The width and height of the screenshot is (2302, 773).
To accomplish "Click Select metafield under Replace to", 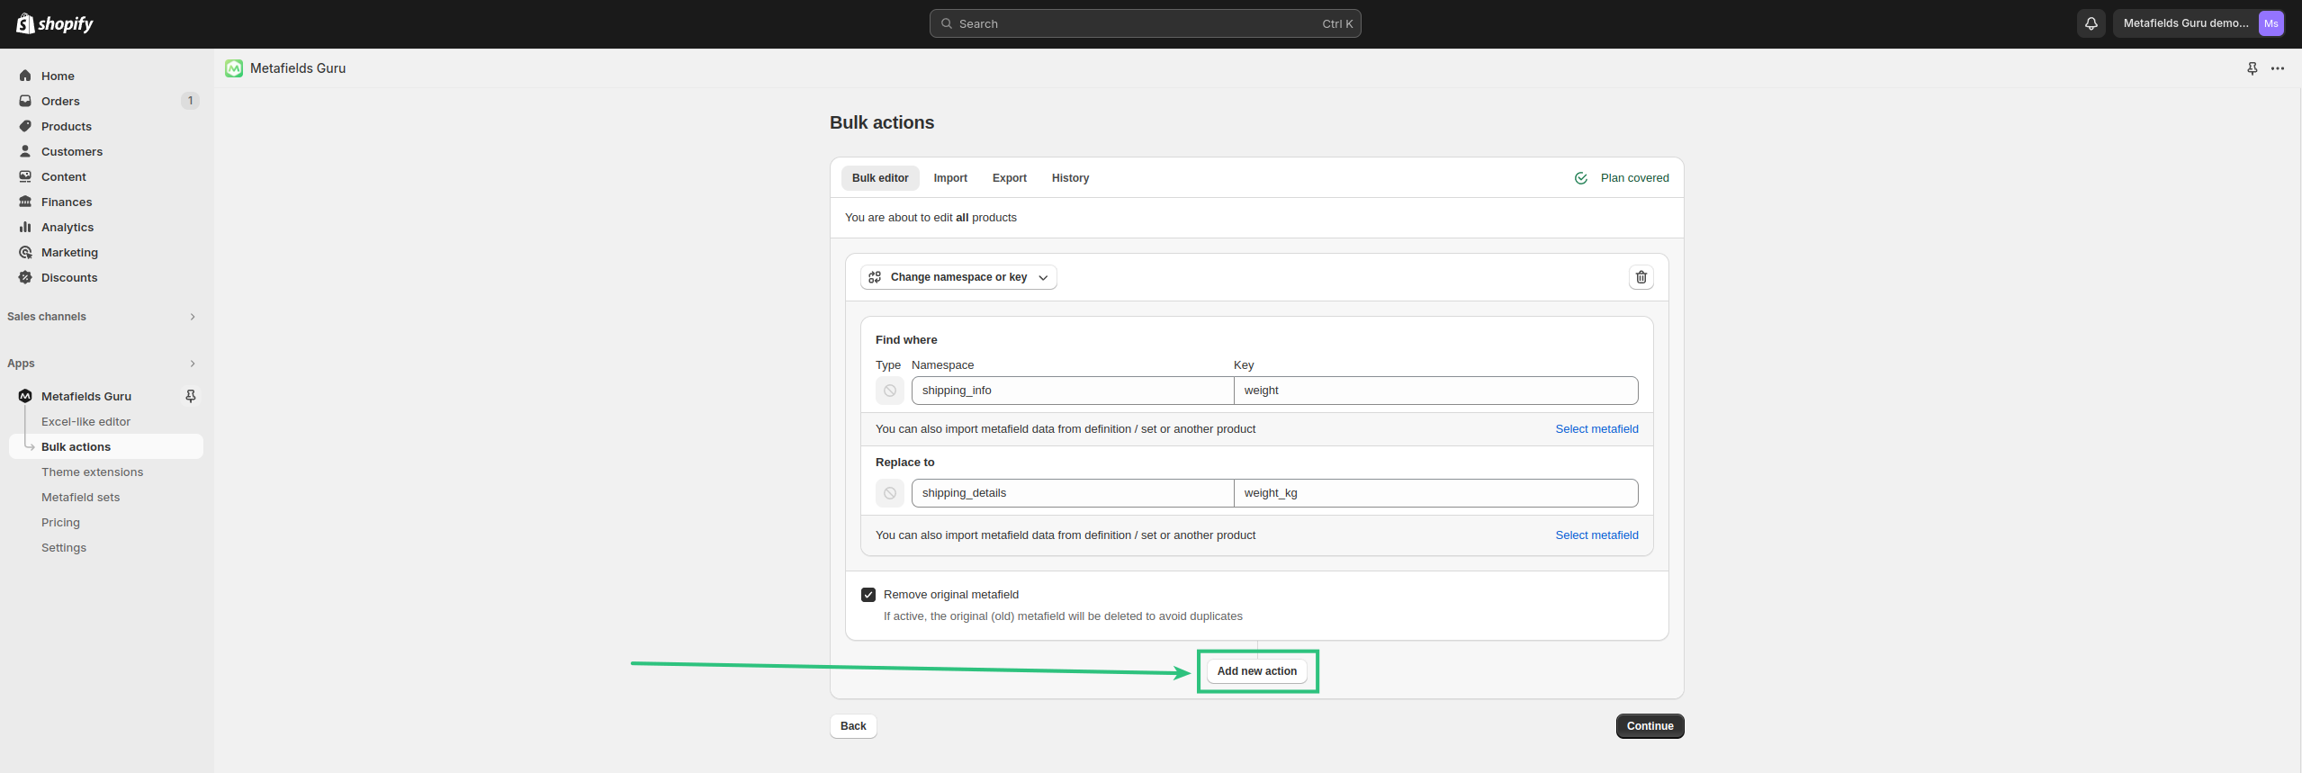I will tap(1596, 535).
